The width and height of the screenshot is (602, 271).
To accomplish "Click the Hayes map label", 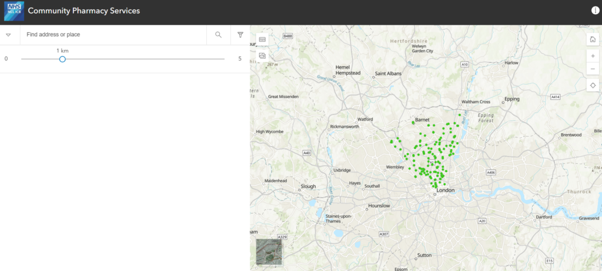I will 354,183.
